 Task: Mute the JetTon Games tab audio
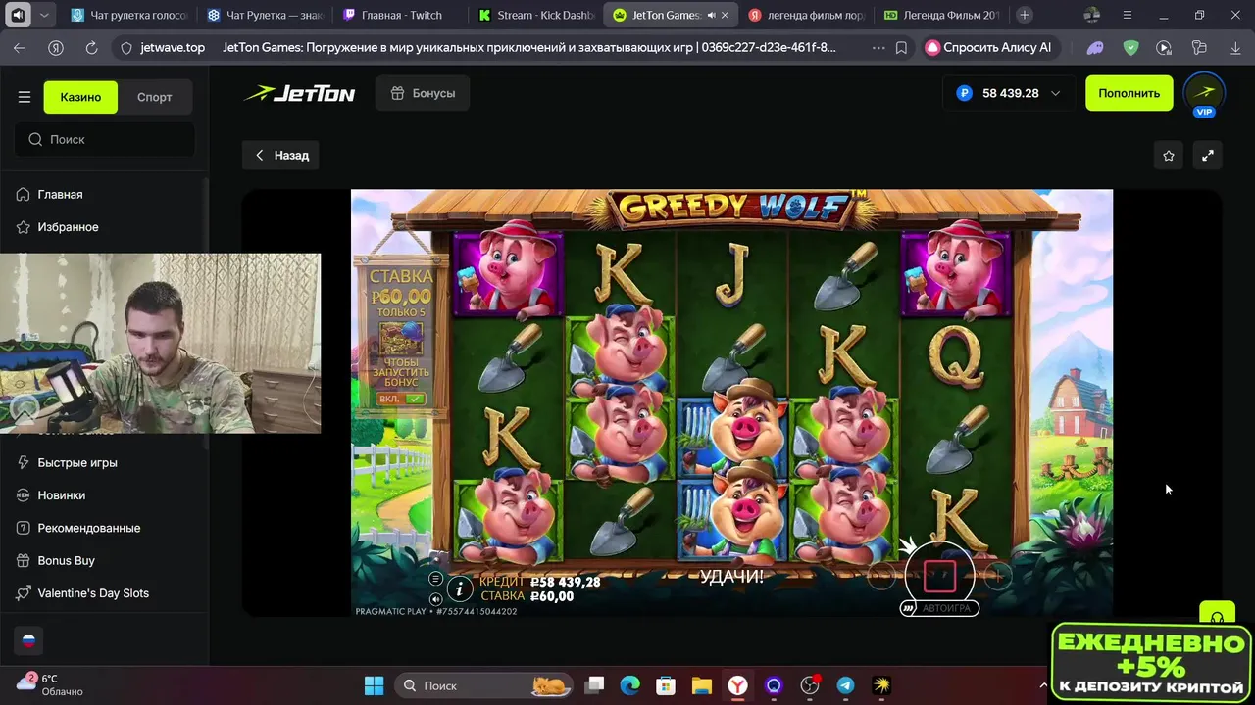(x=712, y=15)
